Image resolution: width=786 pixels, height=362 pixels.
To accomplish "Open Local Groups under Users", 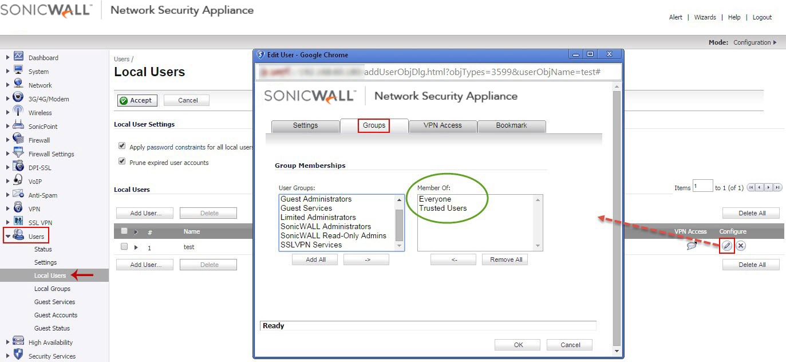I will click(x=52, y=289).
